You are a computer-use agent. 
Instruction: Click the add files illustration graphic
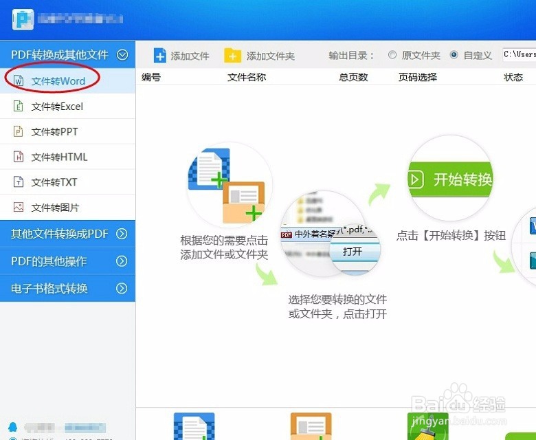coord(230,185)
